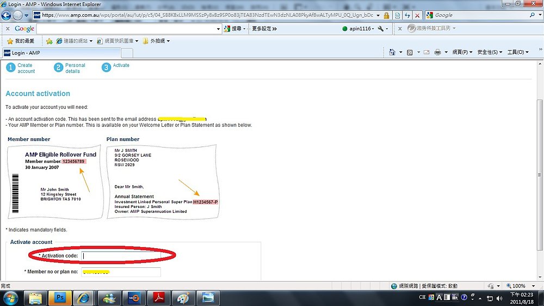Click the protected mode internet zone status

(x=424, y=286)
